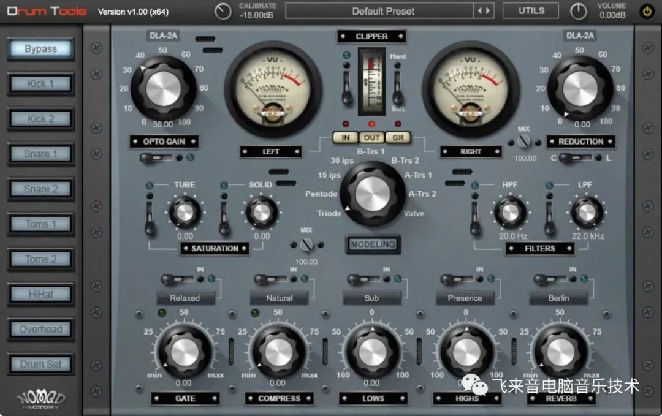
Task: Open the Natural compress type selector
Action: click(279, 298)
